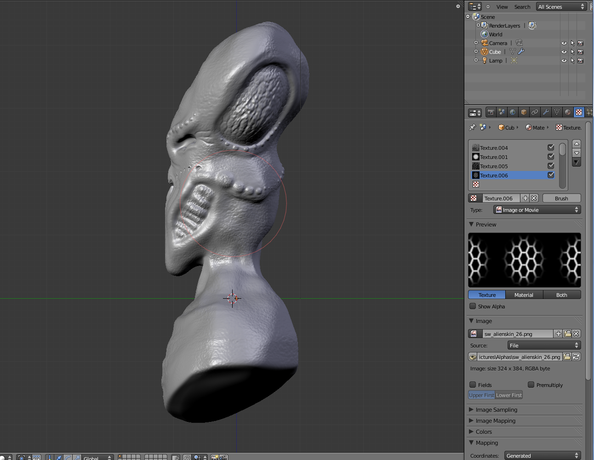Expand the RenderLayers tree item
This screenshot has height=460, width=594.
(478, 25)
